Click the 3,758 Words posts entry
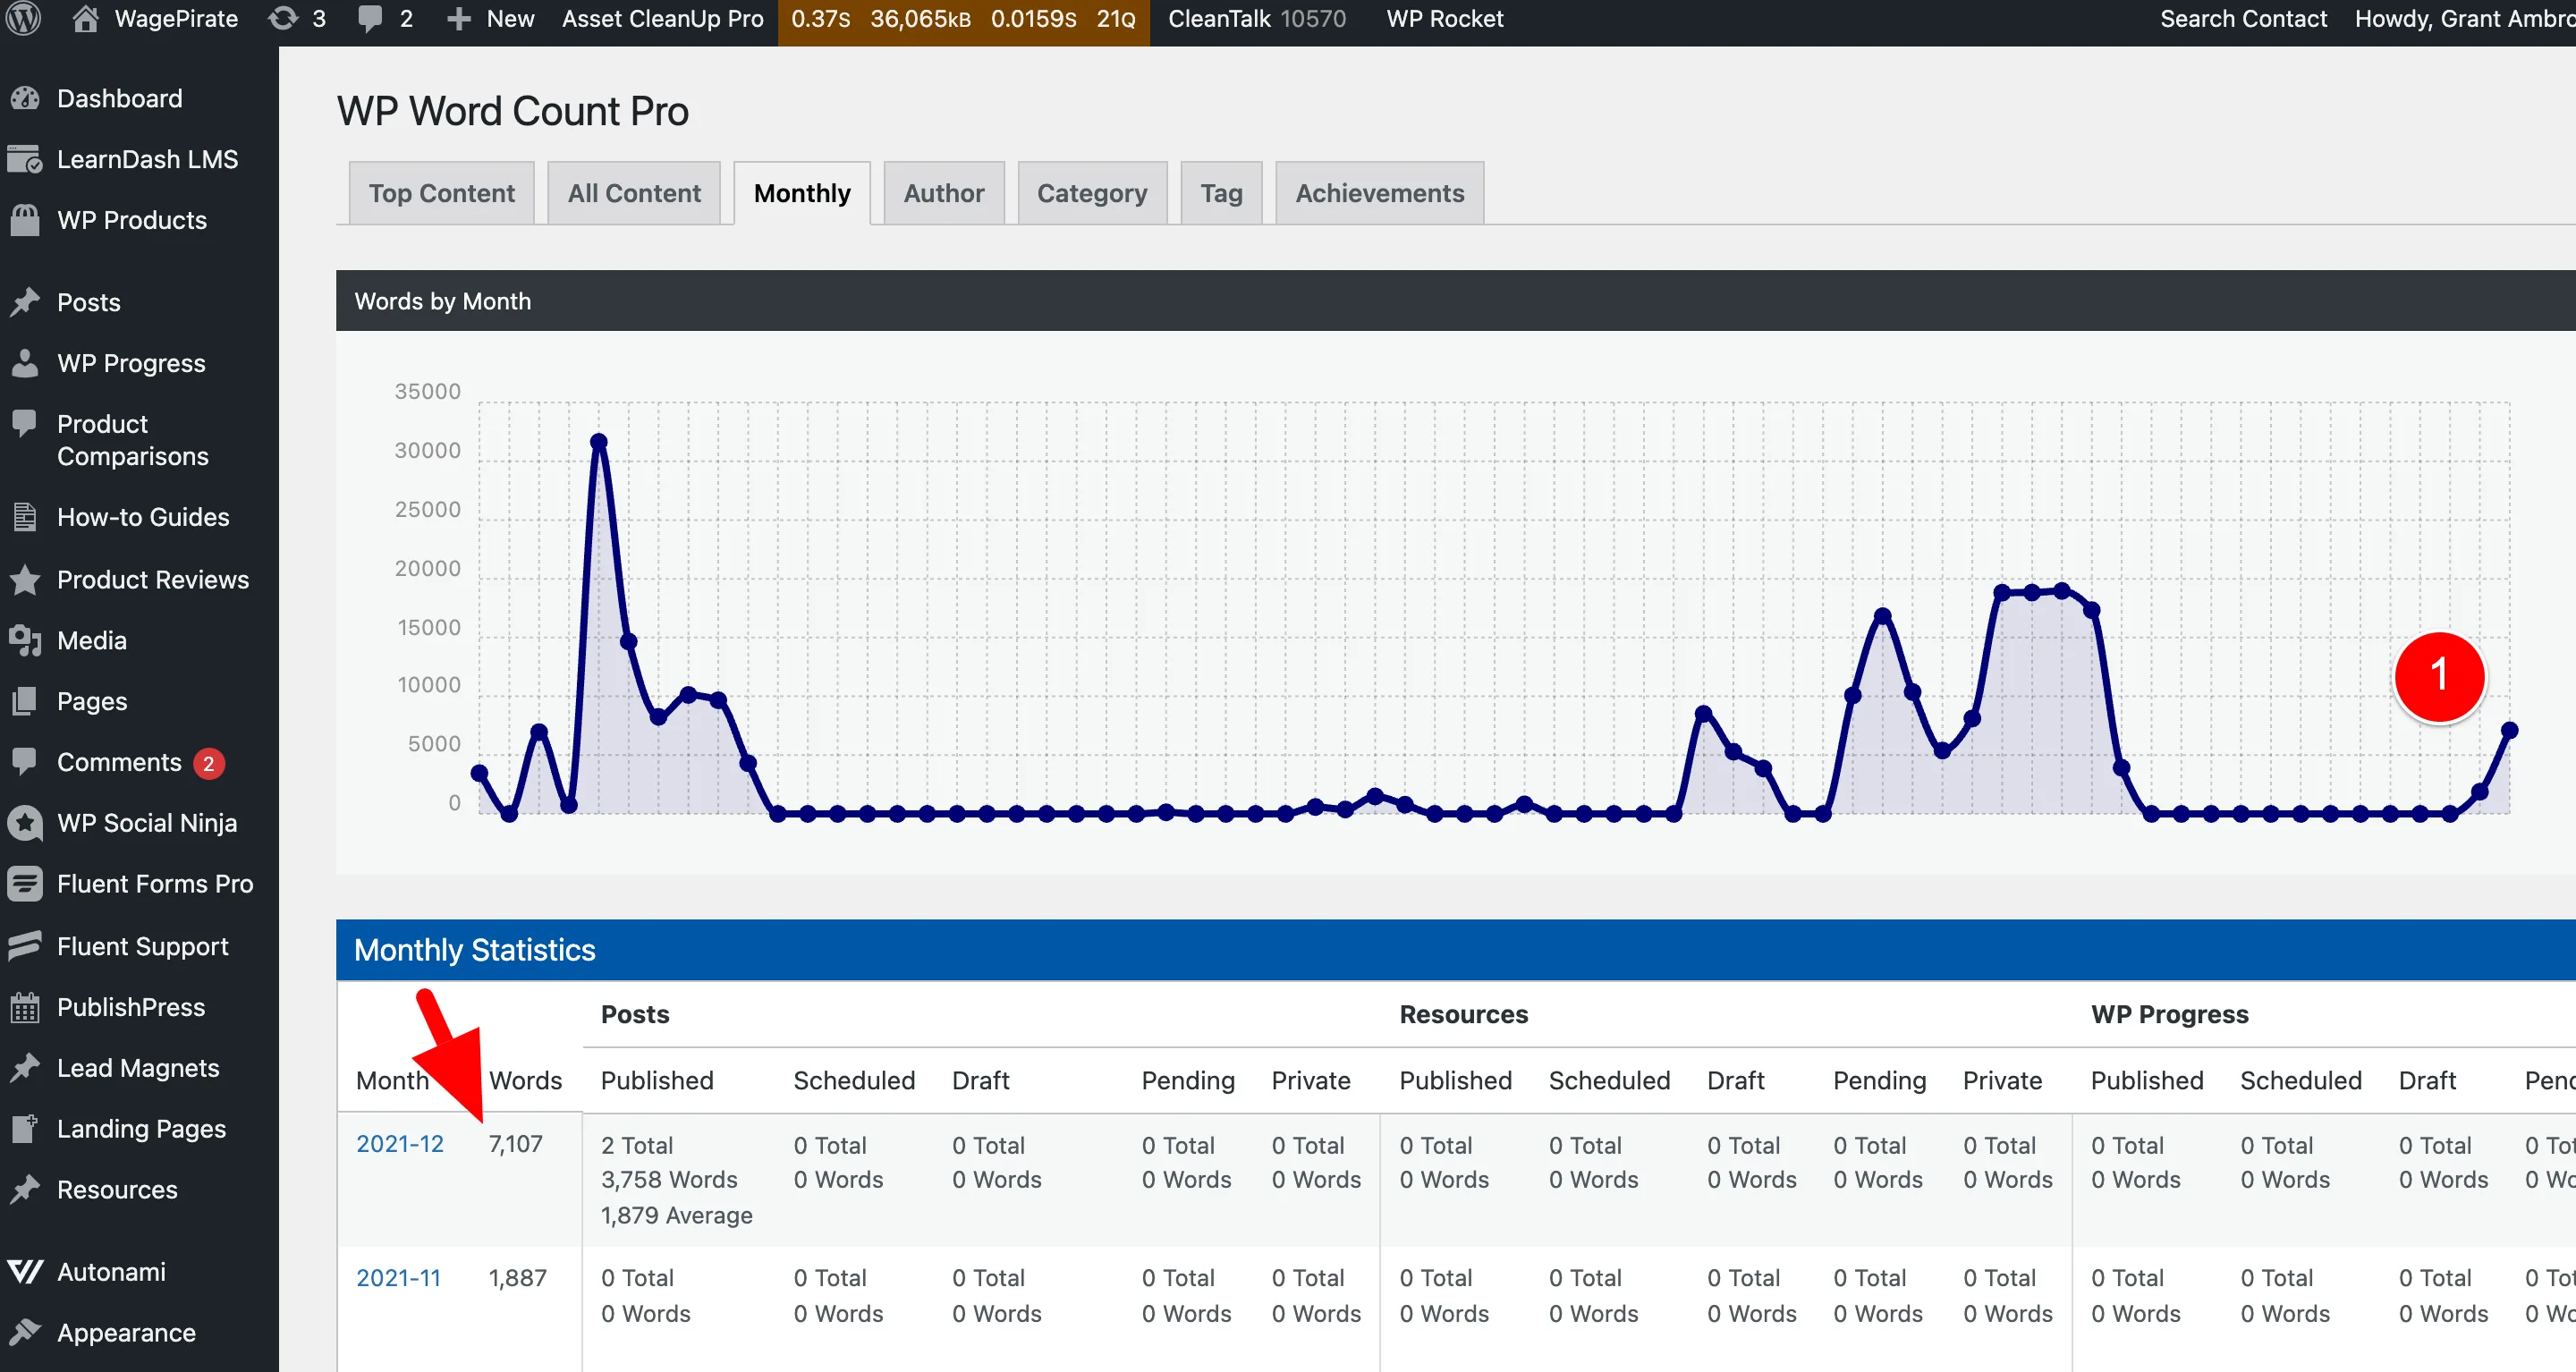Screen dimensions: 2576x1372 click(669, 1179)
